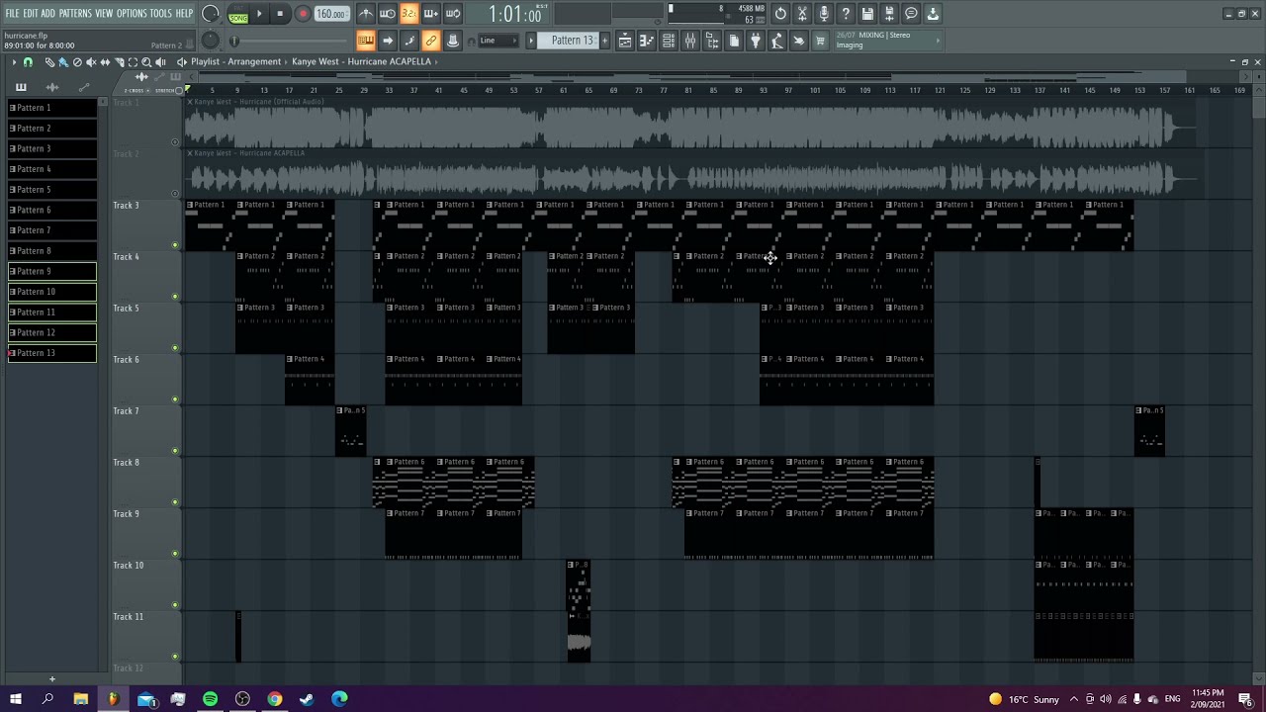Viewport: 1266px width, 712px height.
Task: Click the Stop button
Action: [280, 14]
